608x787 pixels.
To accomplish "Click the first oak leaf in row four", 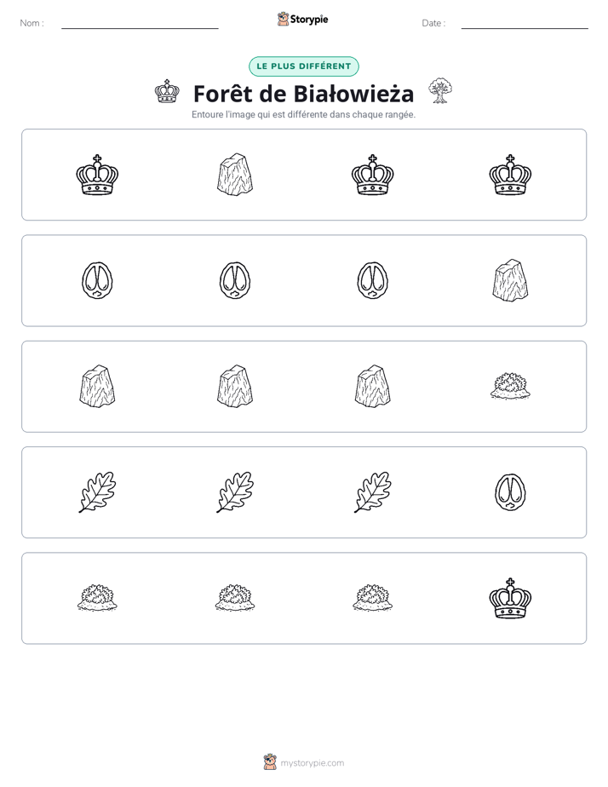I will tap(97, 492).
